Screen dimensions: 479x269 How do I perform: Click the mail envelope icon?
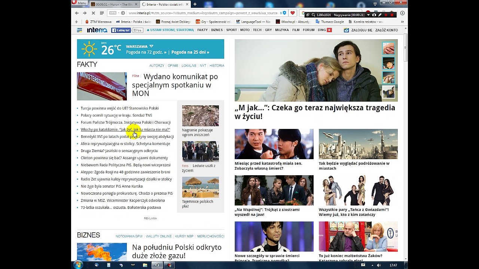(346, 30)
